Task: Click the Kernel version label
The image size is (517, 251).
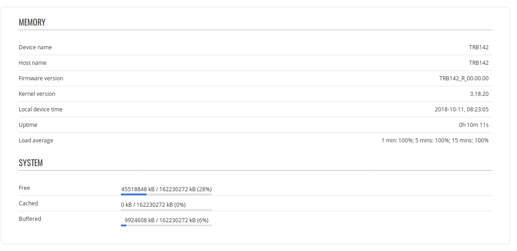Action: pos(37,94)
